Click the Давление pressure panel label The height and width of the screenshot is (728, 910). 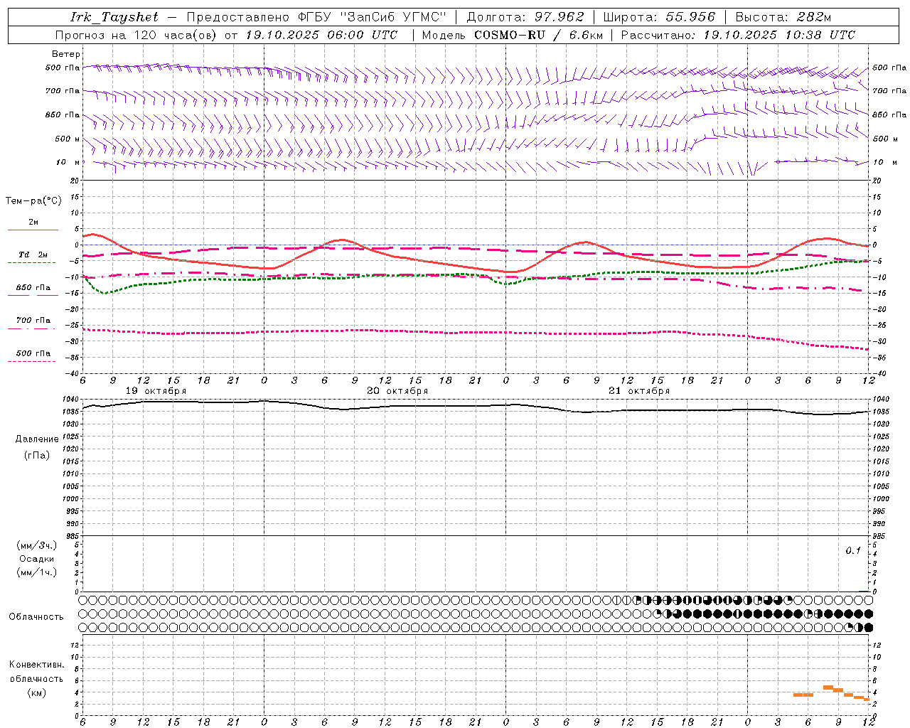pos(37,439)
